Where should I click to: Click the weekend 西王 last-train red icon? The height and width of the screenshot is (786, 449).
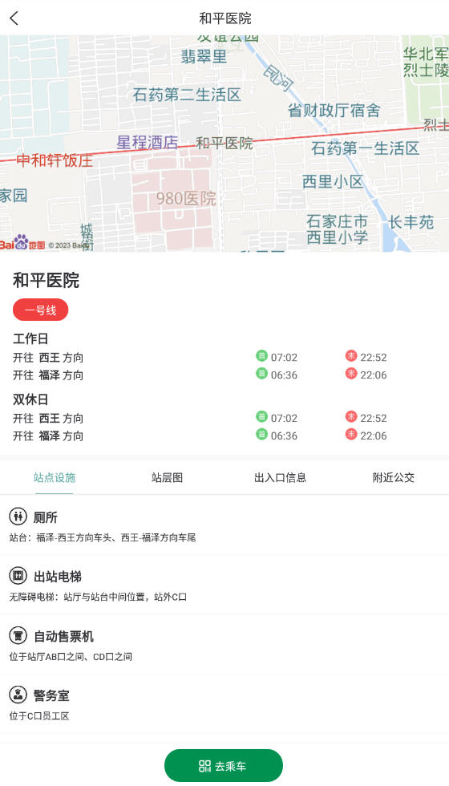pos(351,416)
